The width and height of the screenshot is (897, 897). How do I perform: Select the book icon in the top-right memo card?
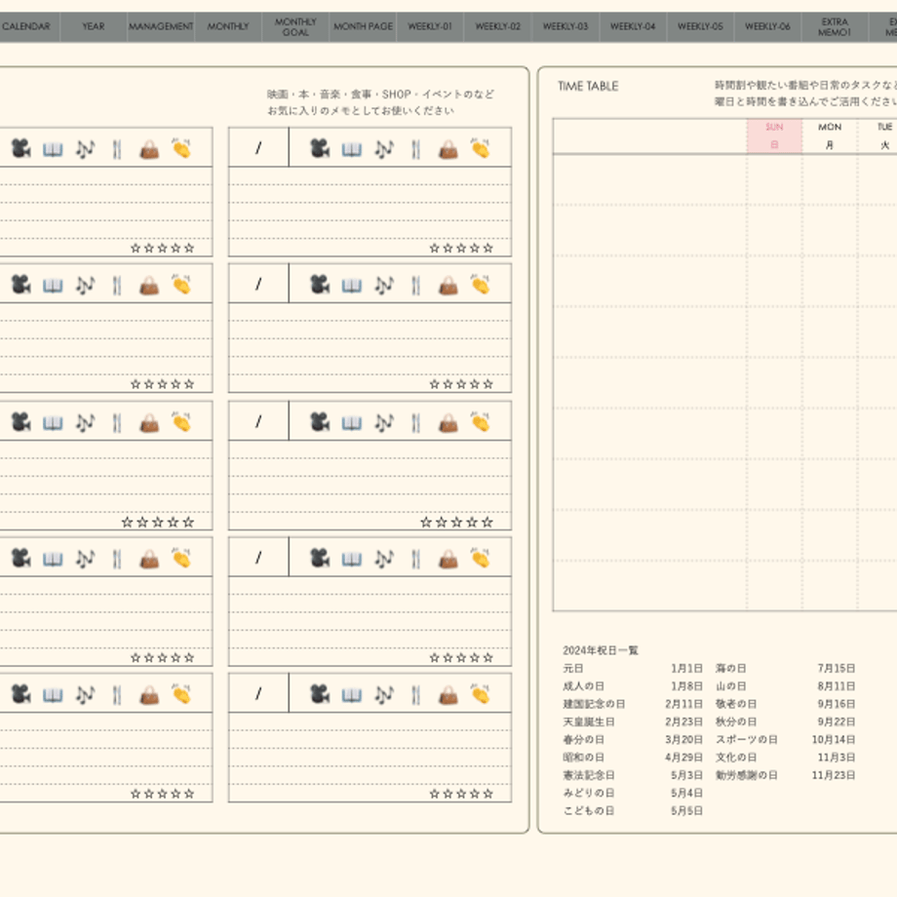point(351,150)
